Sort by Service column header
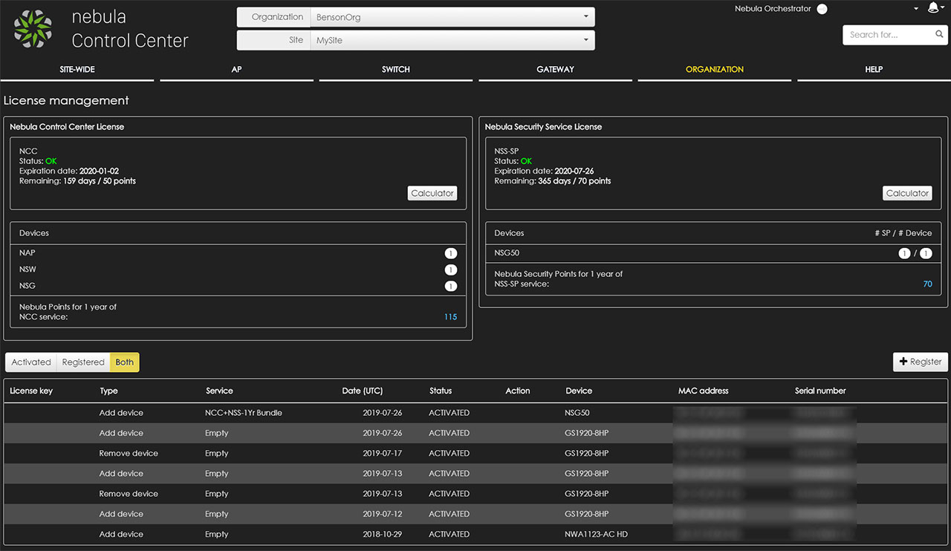This screenshot has width=951, height=551. tap(219, 391)
